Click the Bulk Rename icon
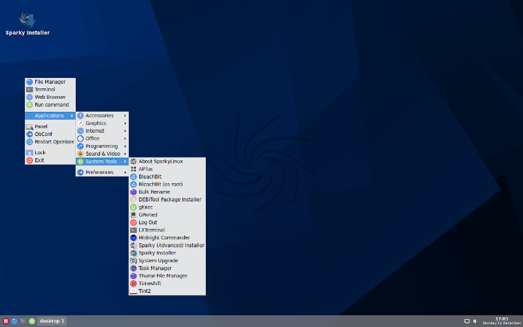Screen dimensions: 523x327 pos(133,192)
